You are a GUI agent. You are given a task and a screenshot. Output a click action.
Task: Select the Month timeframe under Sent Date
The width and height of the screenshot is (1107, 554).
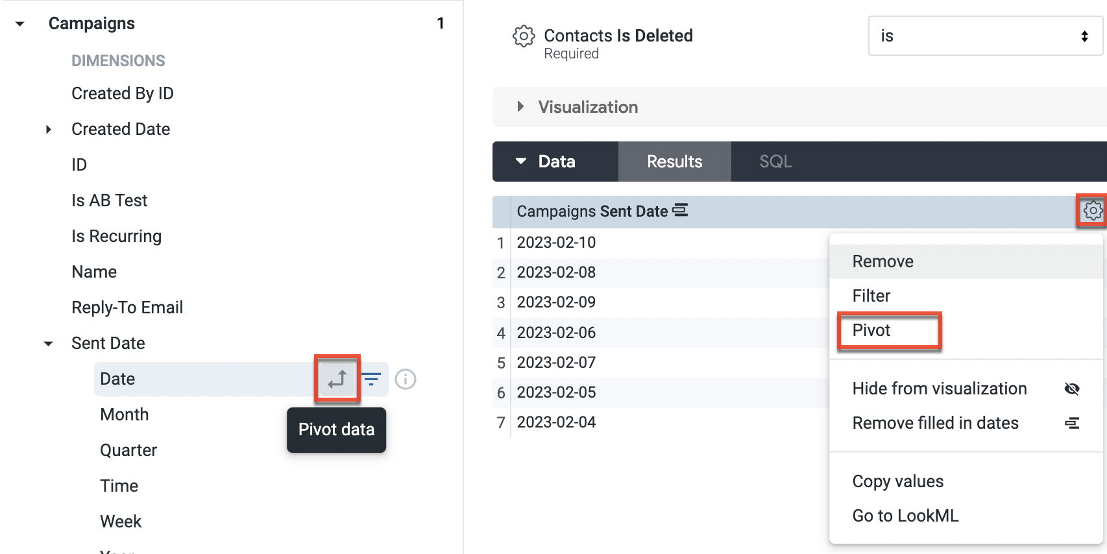[125, 415]
